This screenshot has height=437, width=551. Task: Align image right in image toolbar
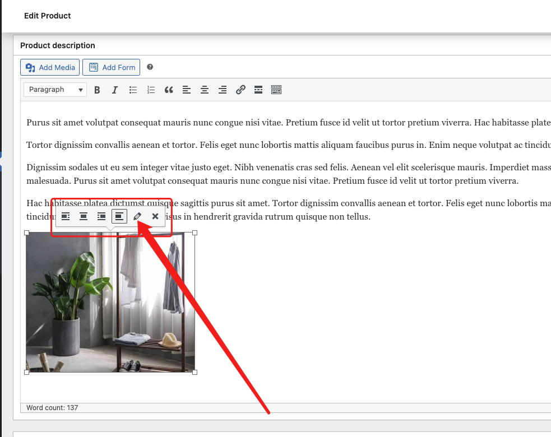[x=101, y=216]
